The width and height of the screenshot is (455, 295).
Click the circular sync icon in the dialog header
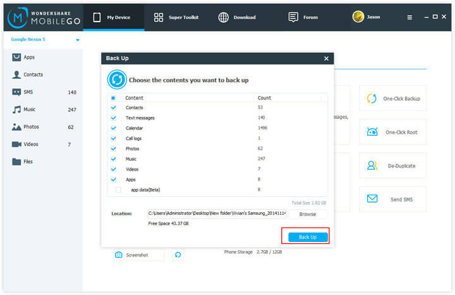click(x=117, y=79)
